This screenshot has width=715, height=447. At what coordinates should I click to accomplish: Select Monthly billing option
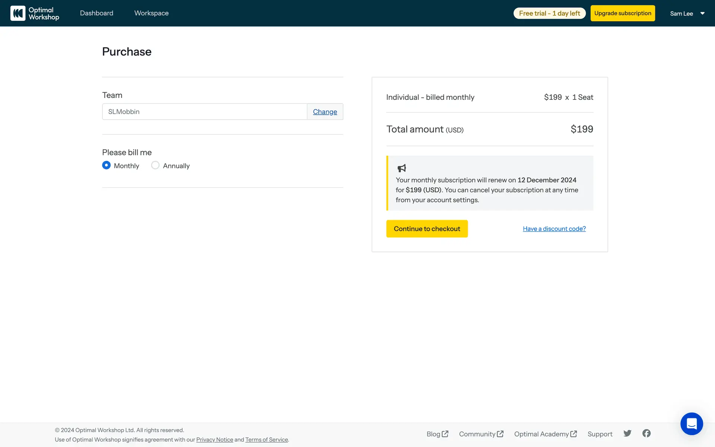[x=107, y=165]
